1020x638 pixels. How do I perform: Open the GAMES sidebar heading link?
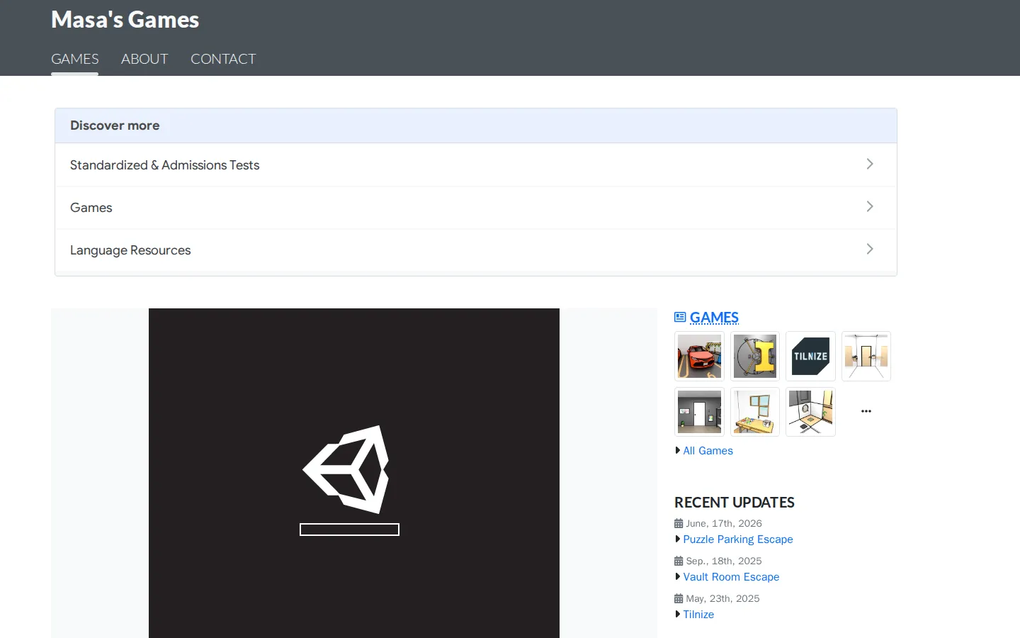point(714,318)
